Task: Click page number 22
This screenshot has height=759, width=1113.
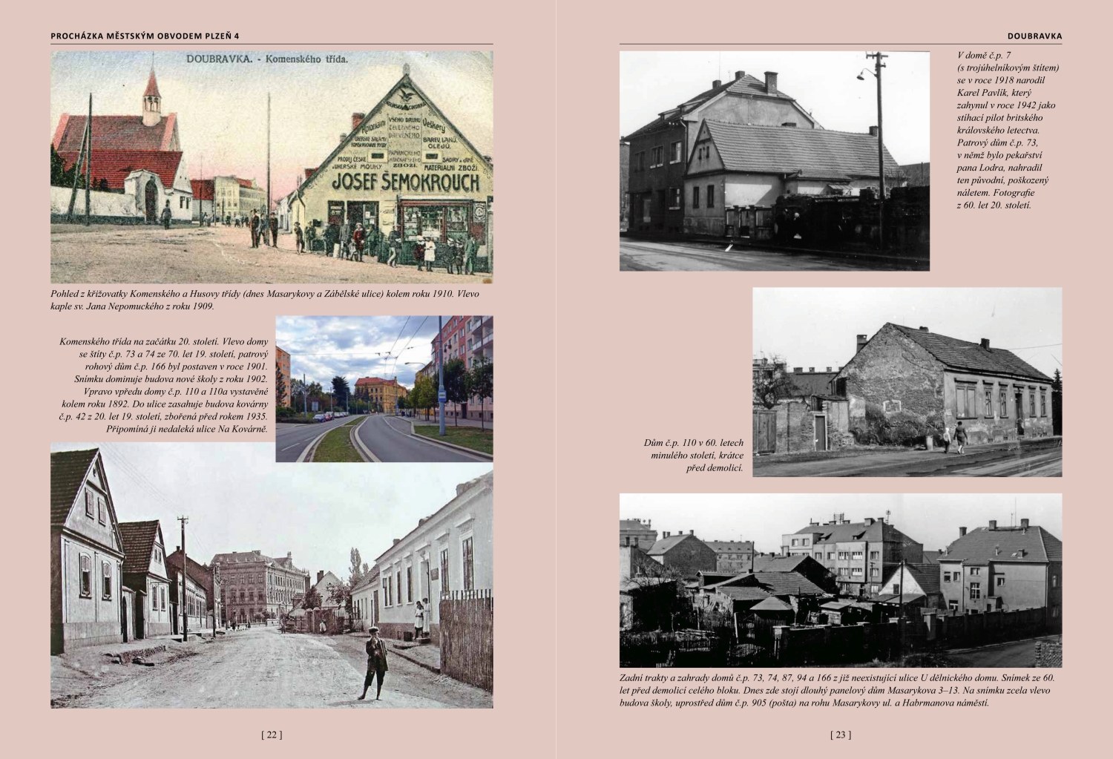Action: (272, 735)
